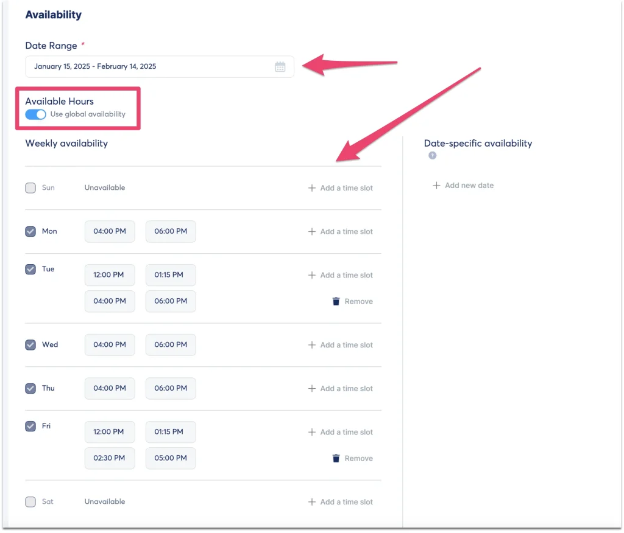Open Friday's 05:00 PM end time dropdown
The height and width of the screenshot is (533, 624).
click(x=171, y=458)
